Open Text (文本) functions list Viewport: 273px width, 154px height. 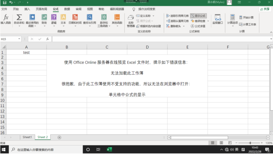pyautogui.click(x=63, y=20)
